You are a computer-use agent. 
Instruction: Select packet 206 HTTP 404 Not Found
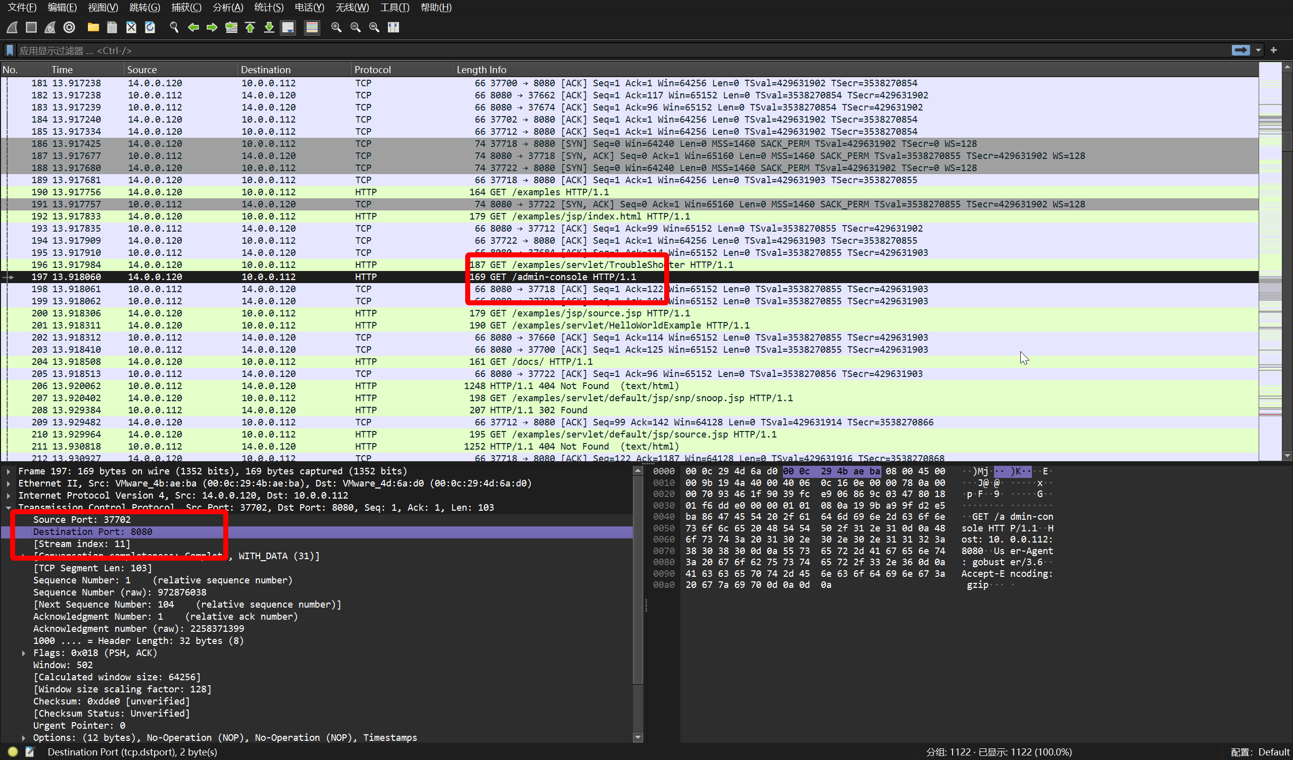(x=629, y=386)
